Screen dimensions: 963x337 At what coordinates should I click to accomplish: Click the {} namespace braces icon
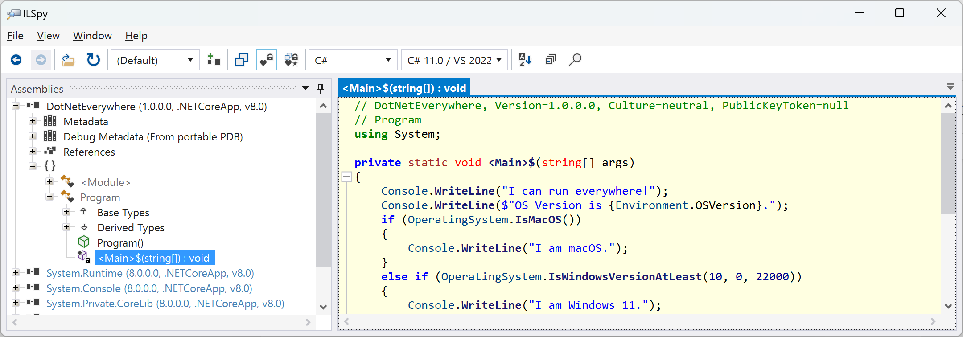[x=50, y=166]
